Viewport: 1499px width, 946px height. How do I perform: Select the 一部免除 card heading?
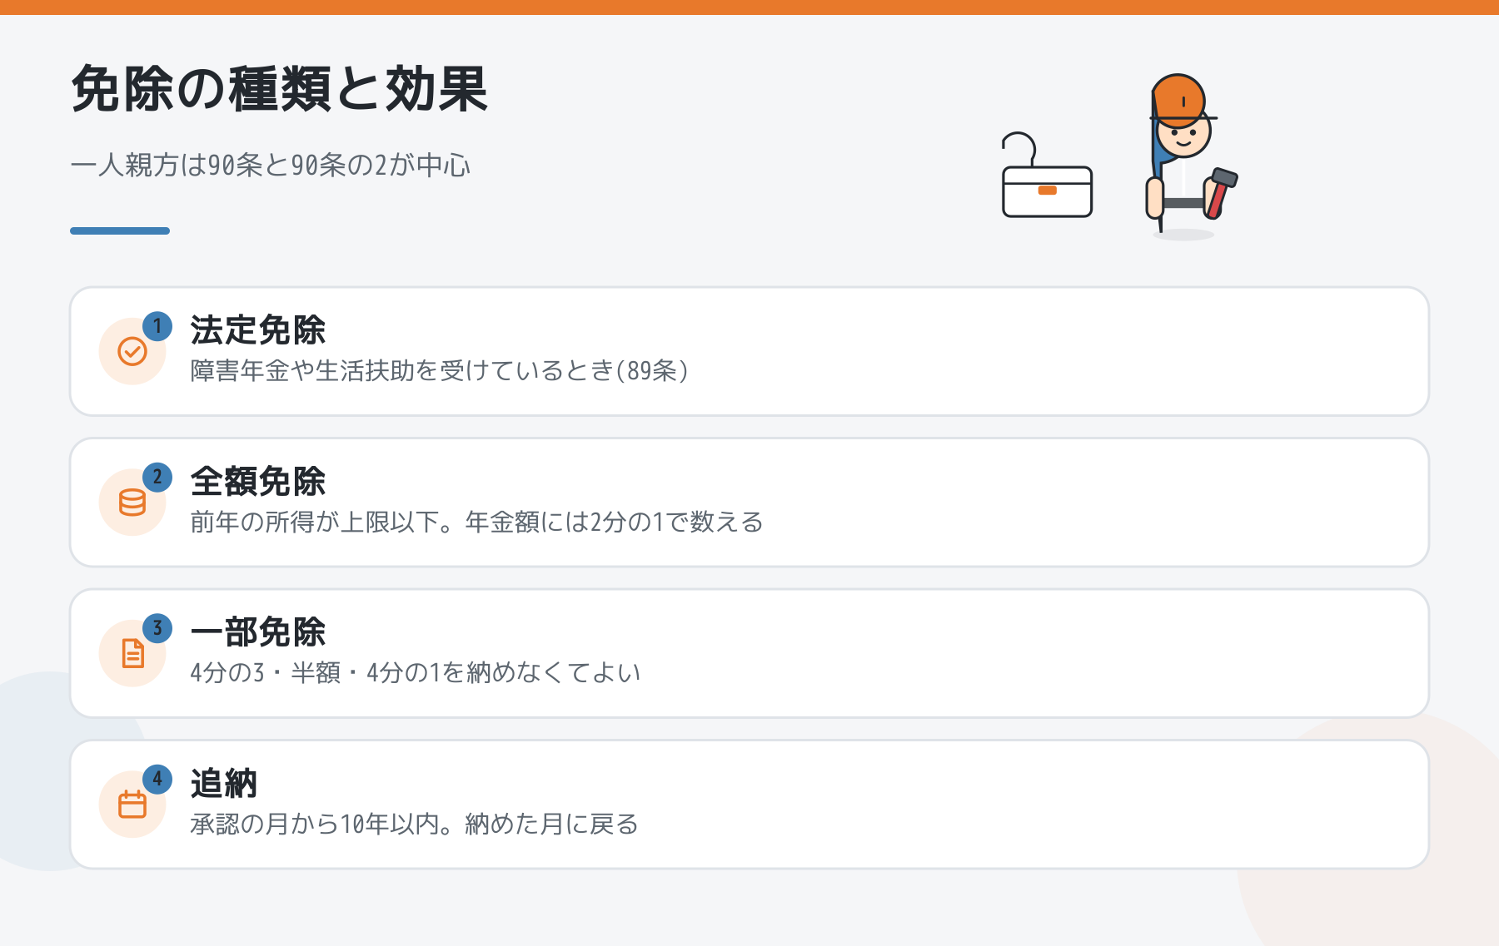point(257,632)
